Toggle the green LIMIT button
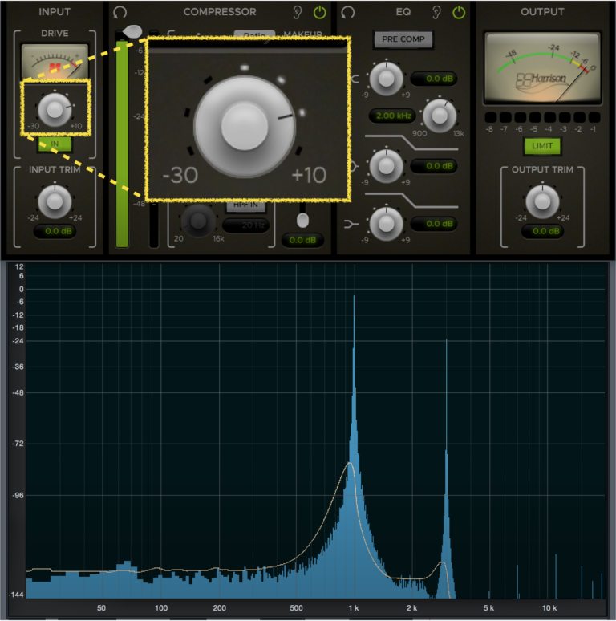This screenshot has width=616, height=621. tap(542, 146)
